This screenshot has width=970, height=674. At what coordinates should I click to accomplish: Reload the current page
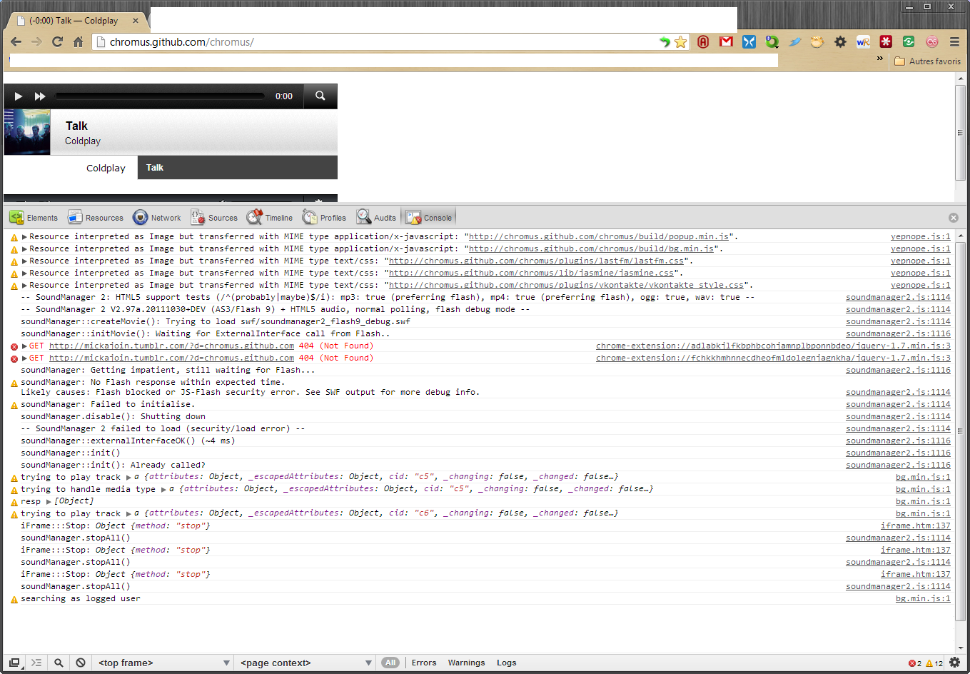(x=58, y=42)
